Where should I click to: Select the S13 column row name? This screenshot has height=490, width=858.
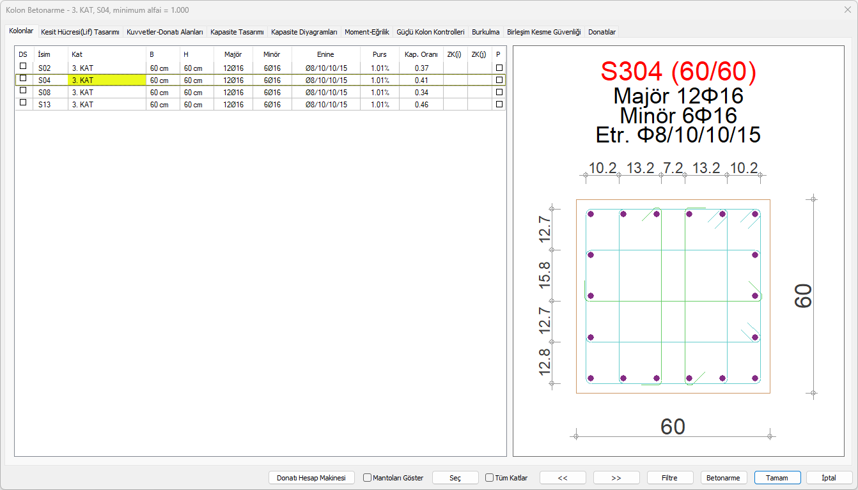pyautogui.click(x=45, y=105)
